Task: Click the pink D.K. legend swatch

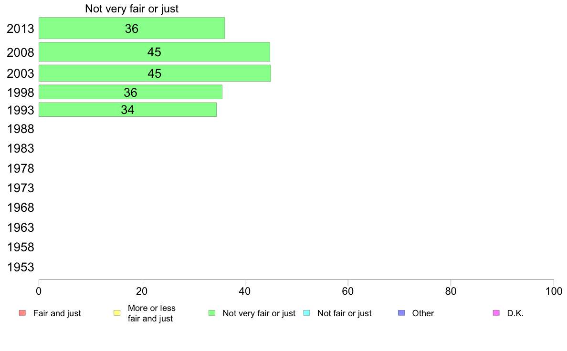Action: point(496,313)
